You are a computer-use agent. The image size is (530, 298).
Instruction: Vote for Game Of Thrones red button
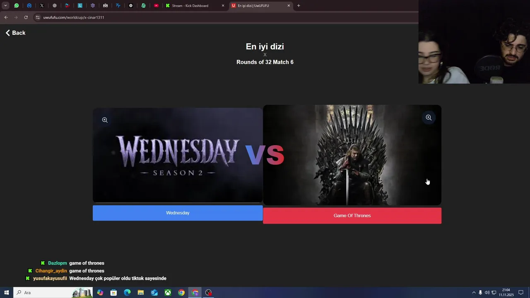pyautogui.click(x=352, y=216)
